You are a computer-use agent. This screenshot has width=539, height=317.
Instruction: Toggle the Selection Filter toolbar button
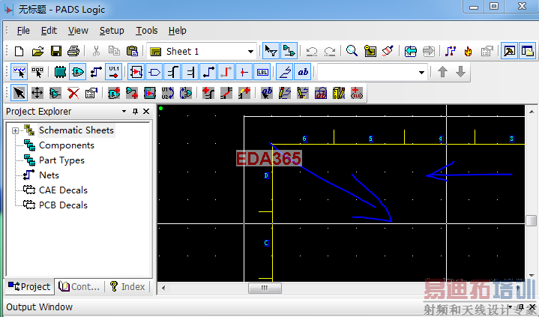271,52
